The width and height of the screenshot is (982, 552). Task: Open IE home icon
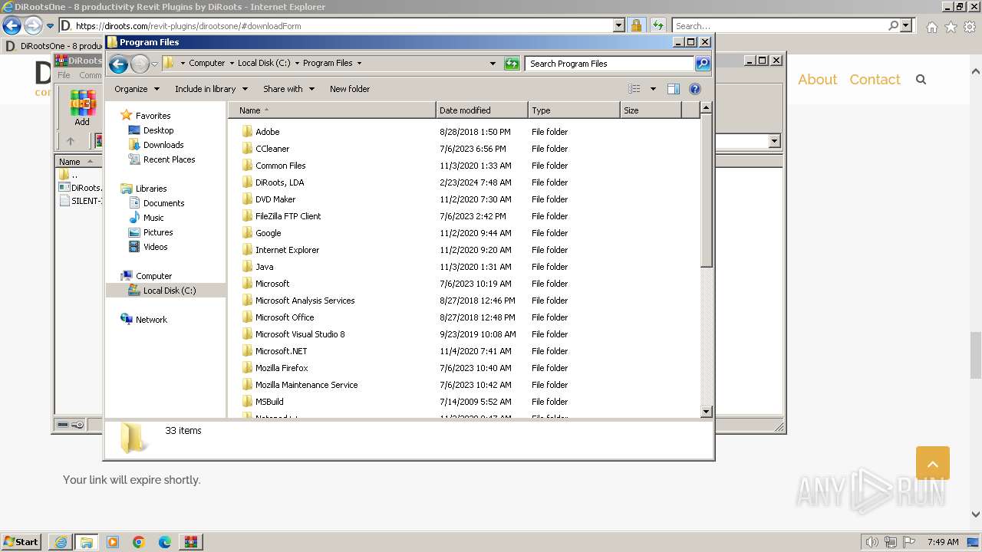point(931,27)
